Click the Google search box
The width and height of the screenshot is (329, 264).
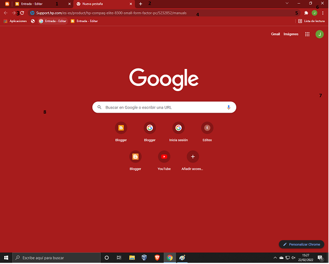click(x=164, y=107)
